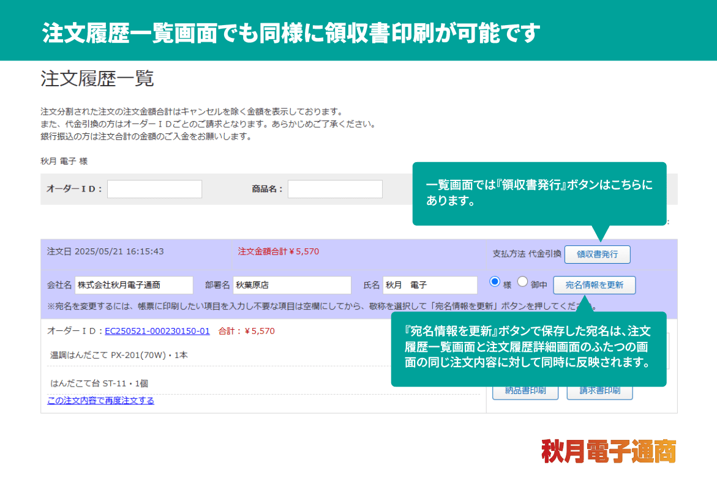Screen dimensions: 717x487
Task: Click item はんだこて台 ST-11・1個
Action: pos(99,383)
